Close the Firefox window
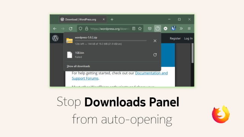The height and width of the screenshot is (137, 244). point(189,19)
